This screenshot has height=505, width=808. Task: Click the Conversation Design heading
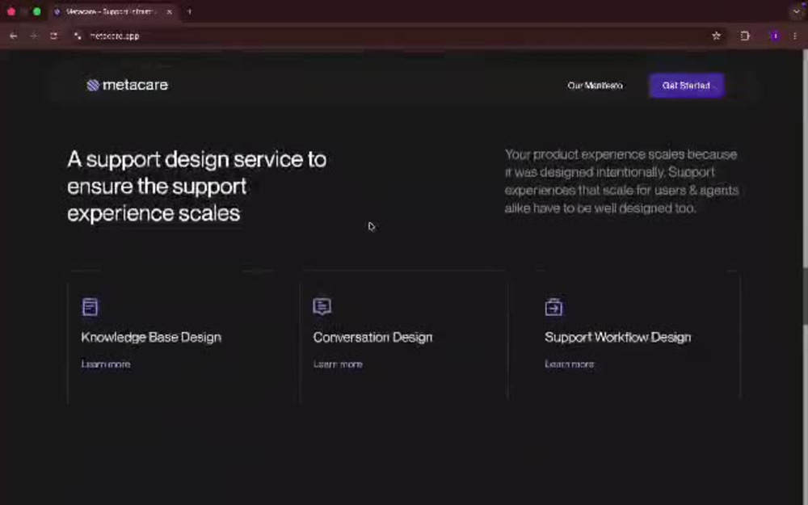(x=372, y=337)
